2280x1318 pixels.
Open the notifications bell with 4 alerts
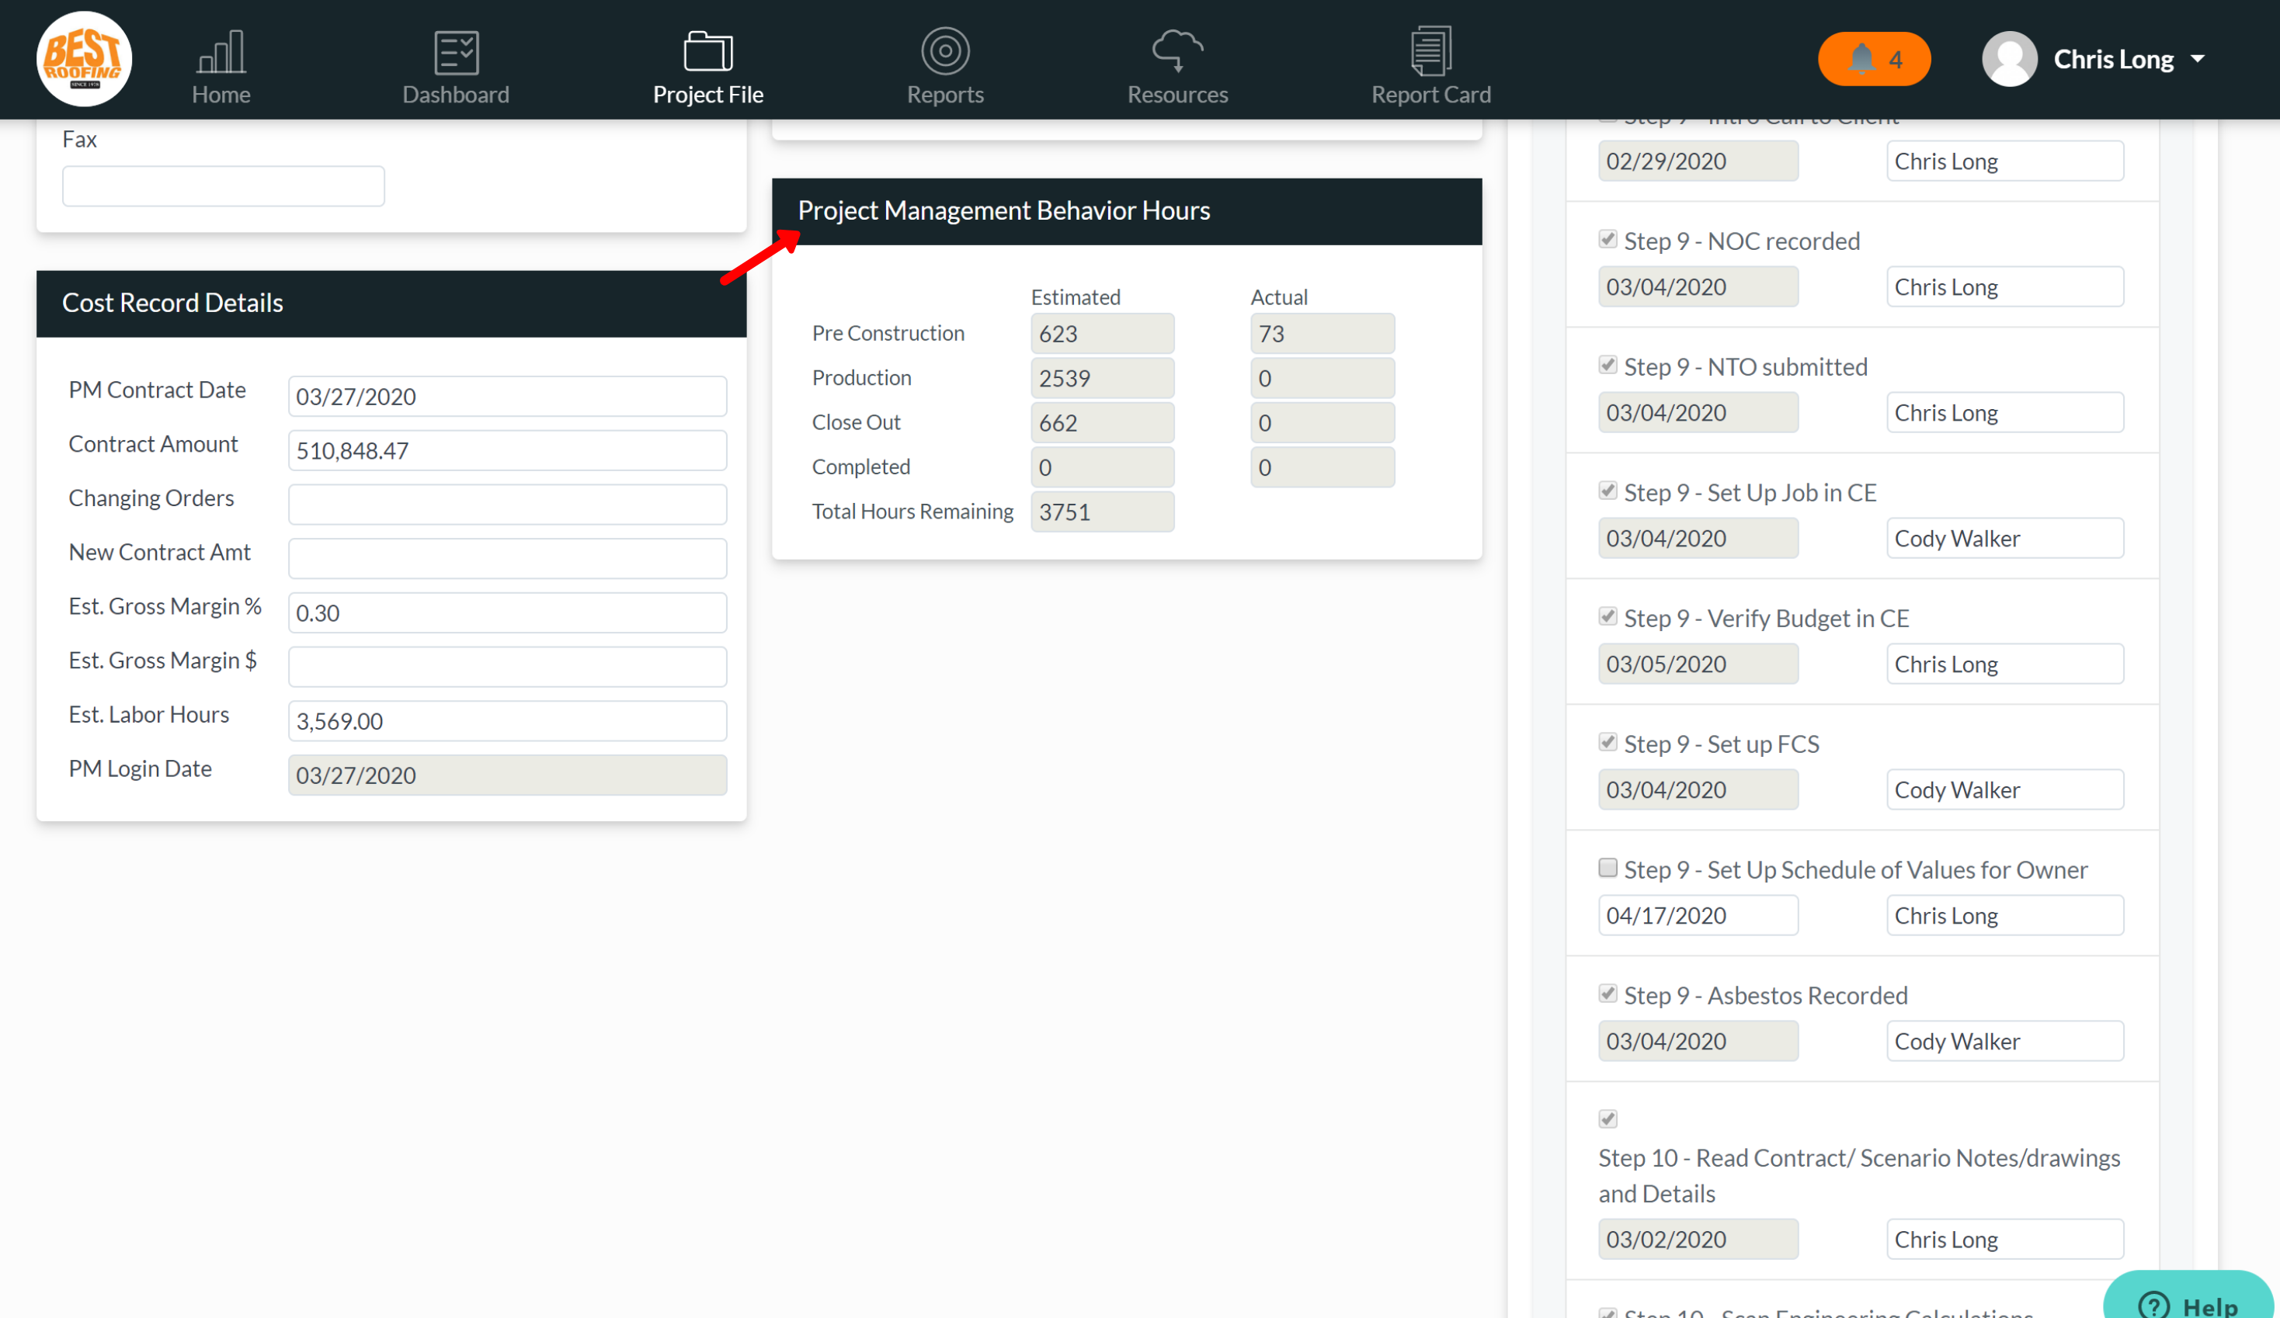[1874, 59]
